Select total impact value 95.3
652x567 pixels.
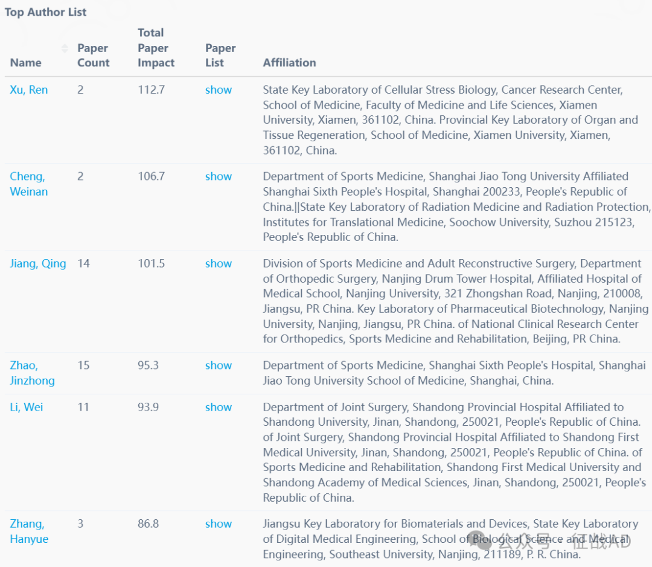pos(149,366)
